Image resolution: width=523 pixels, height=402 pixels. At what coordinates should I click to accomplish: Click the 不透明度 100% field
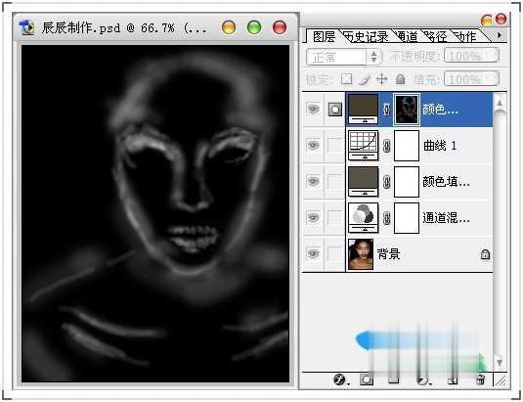(471, 56)
